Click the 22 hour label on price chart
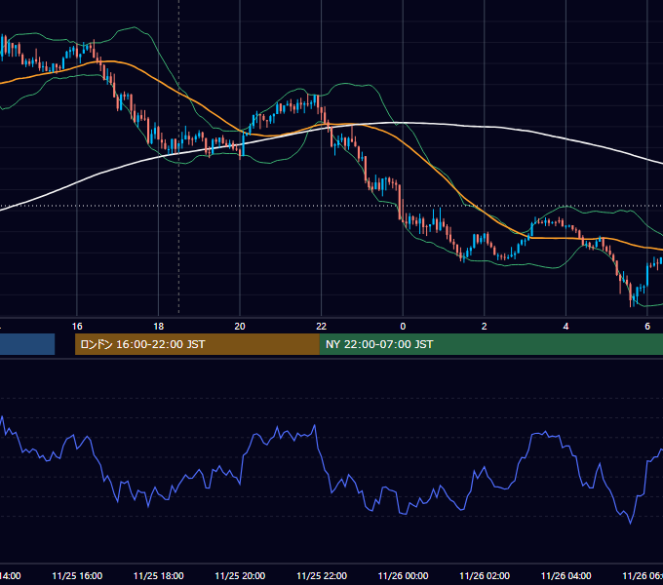The image size is (663, 585). (x=322, y=327)
